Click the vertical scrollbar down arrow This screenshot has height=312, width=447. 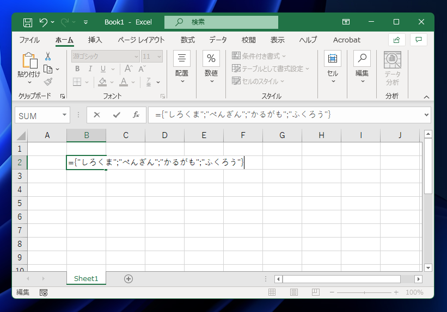click(428, 267)
